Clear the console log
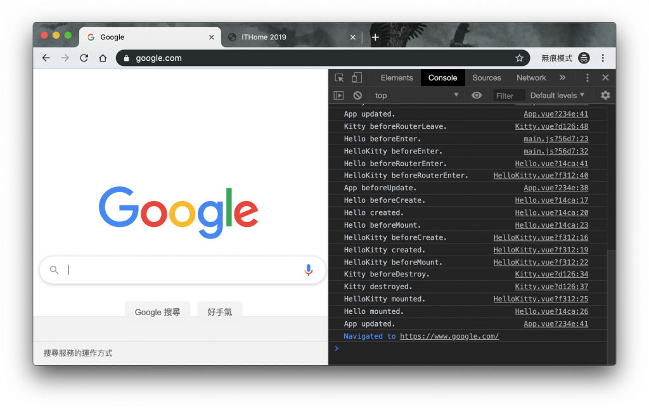This screenshot has height=409, width=649. (x=357, y=96)
